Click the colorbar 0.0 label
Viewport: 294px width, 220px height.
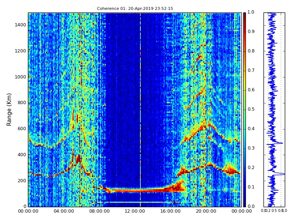(x=251, y=206)
